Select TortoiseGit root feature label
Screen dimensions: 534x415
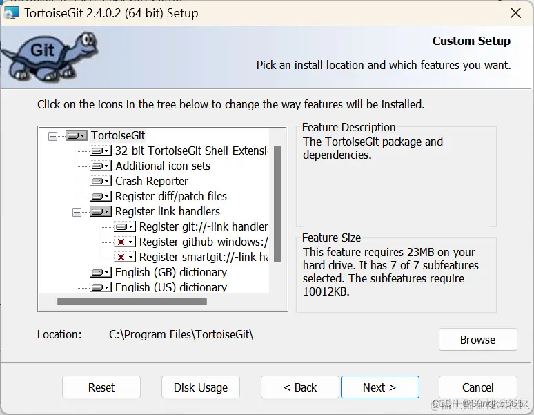pyautogui.click(x=118, y=135)
